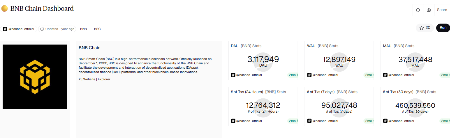Click the camera screenshot icon
Viewport: 456px width, 138px height.
coord(429,10)
